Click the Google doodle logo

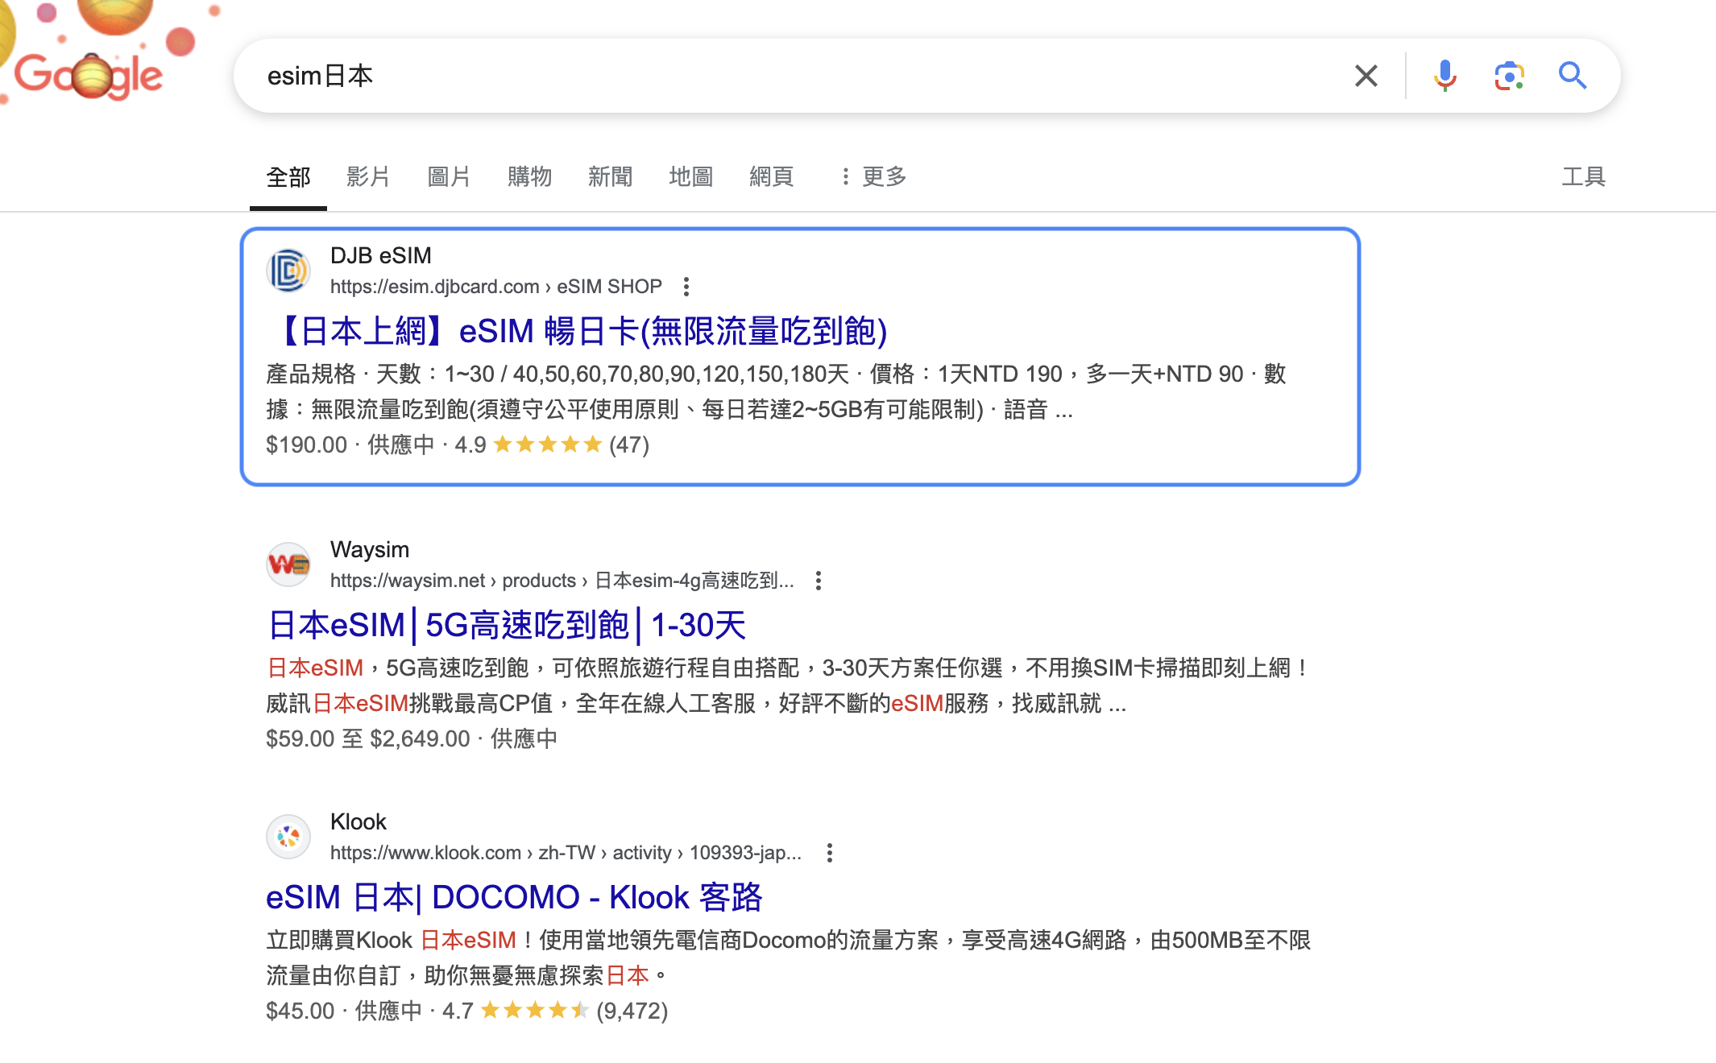tap(89, 74)
